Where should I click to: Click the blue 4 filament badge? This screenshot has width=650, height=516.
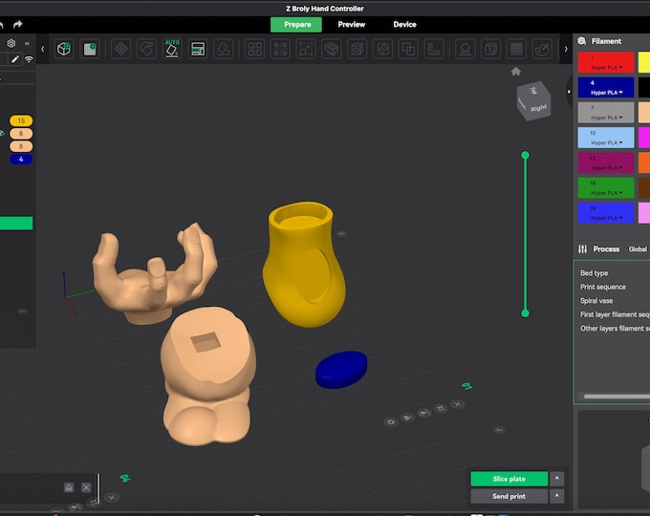click(21, 160)
